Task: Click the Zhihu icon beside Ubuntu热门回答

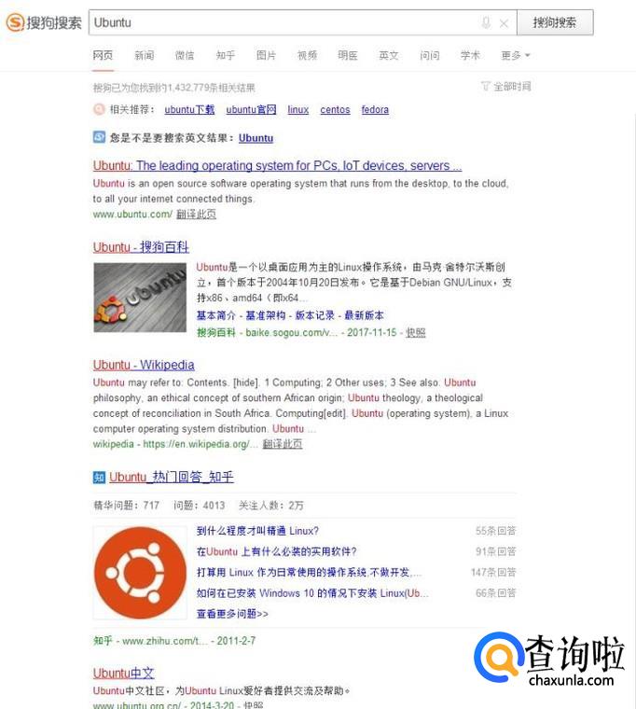Action: [x=99, y=477]
